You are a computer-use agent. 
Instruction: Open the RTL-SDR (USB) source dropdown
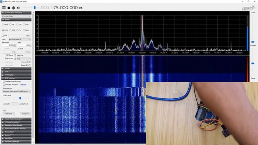tap(16, 16)
